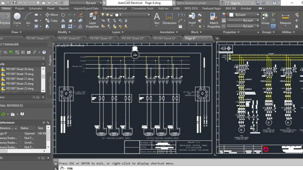The height and width of the screenshot is (170, 303).
Task: Toggle the layer lock icon in Layers panel
Action: tap(112, 14)
